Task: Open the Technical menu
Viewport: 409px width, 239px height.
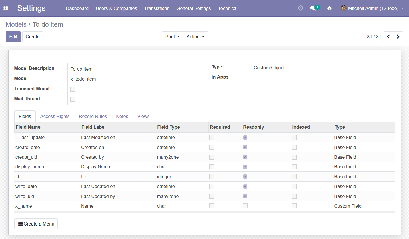Action: point(228,8)
